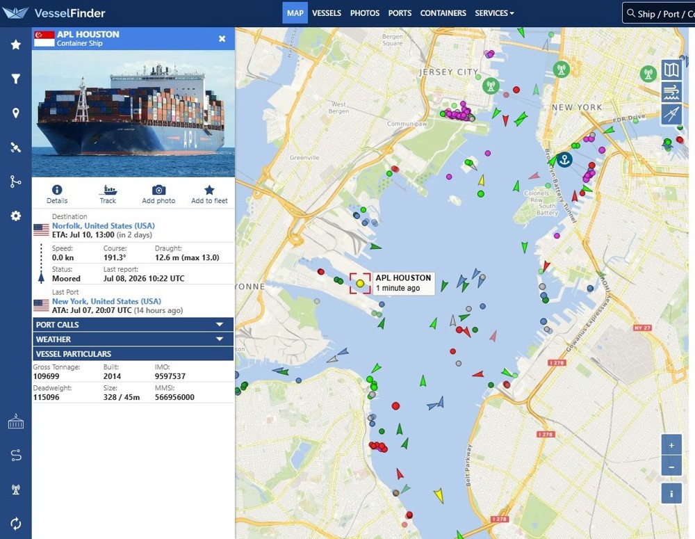Image resolution: width=695 pixels, height=539 pixels.
Task: Open the filter funnel icon in sidebar
Action: click(x=15, y=79)
